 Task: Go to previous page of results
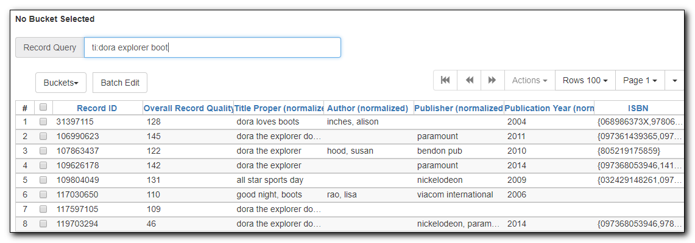(x=469, y=80)
